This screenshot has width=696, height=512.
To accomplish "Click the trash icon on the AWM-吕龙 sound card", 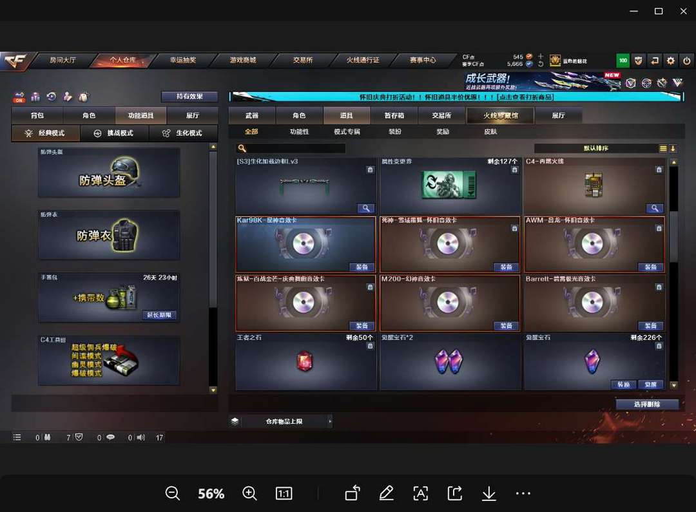I will [659, 229].
